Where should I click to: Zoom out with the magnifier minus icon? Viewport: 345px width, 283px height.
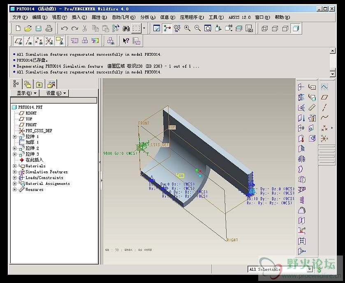pos(197,28)
